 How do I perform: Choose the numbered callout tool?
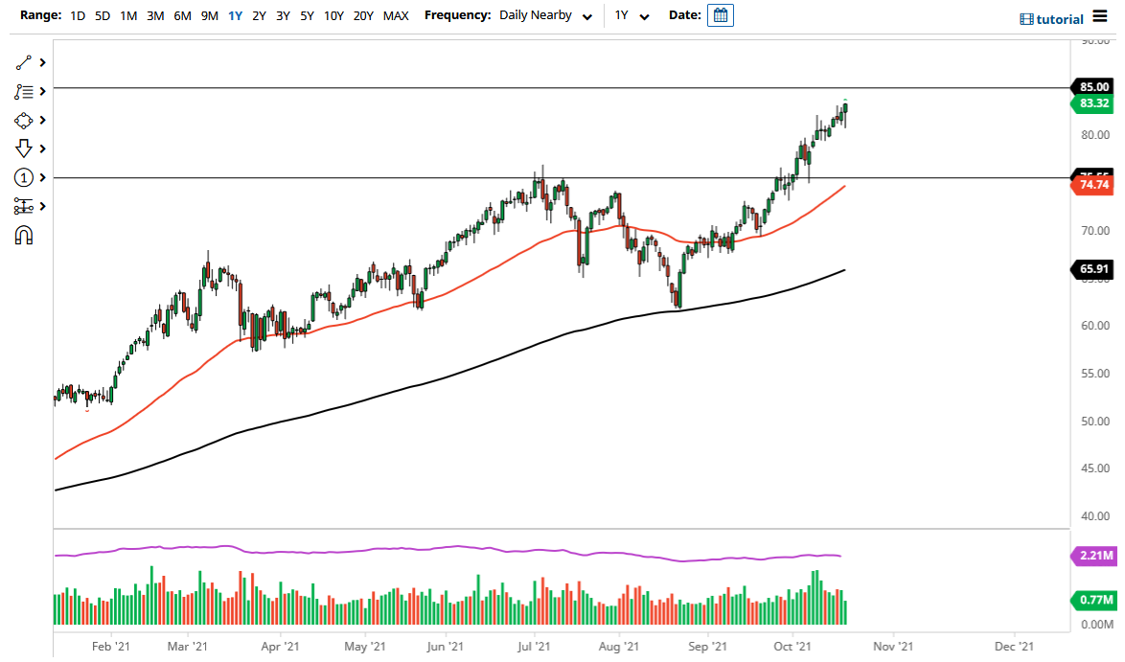(x=24, y=177)
